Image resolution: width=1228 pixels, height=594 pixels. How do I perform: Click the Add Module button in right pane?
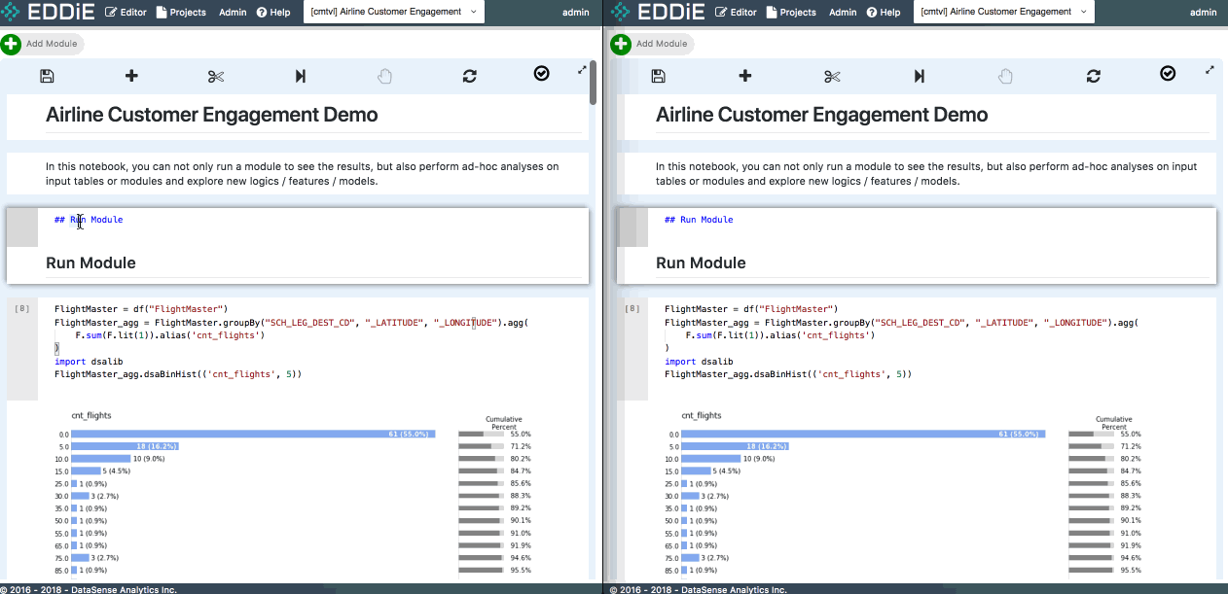click(x=652, y=44)
